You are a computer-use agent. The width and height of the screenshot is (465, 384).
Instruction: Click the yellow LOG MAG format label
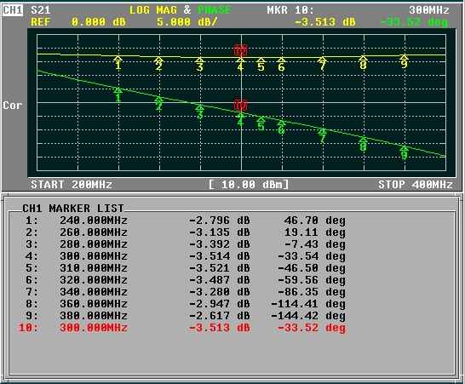pyautogui.click(x=153, y=10)
